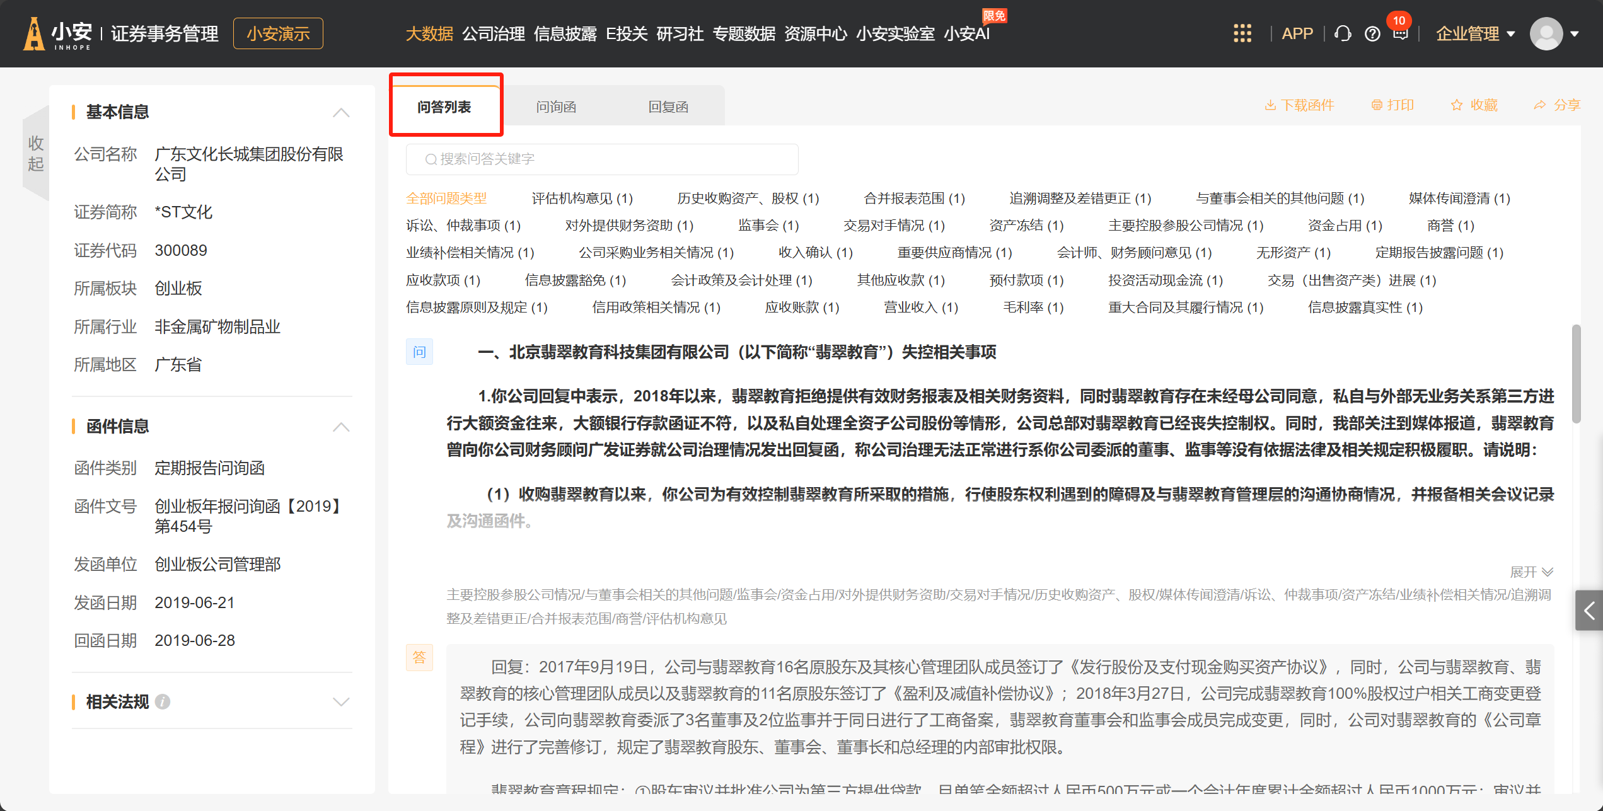Click company name 广东文化长城集团股份有限公司
Screen dimensions: 1603x811
pos(250,164)
